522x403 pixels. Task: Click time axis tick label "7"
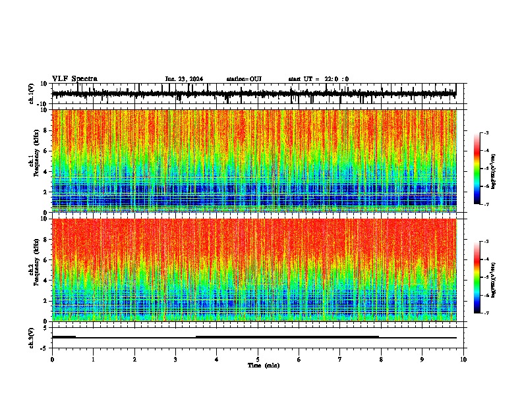click(340, 360)
